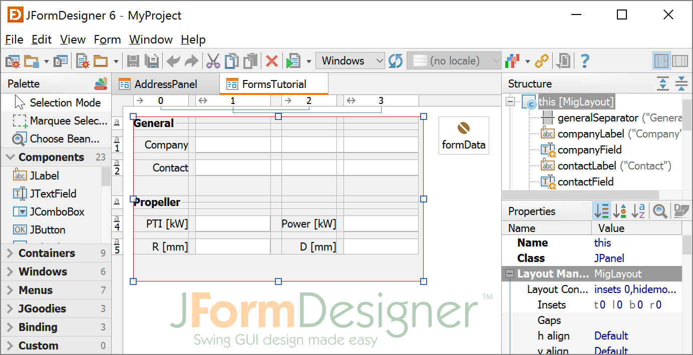Undo the last change
Image resolution: width=693 pixels, height=355 pixels.
[x=174, y=60]
